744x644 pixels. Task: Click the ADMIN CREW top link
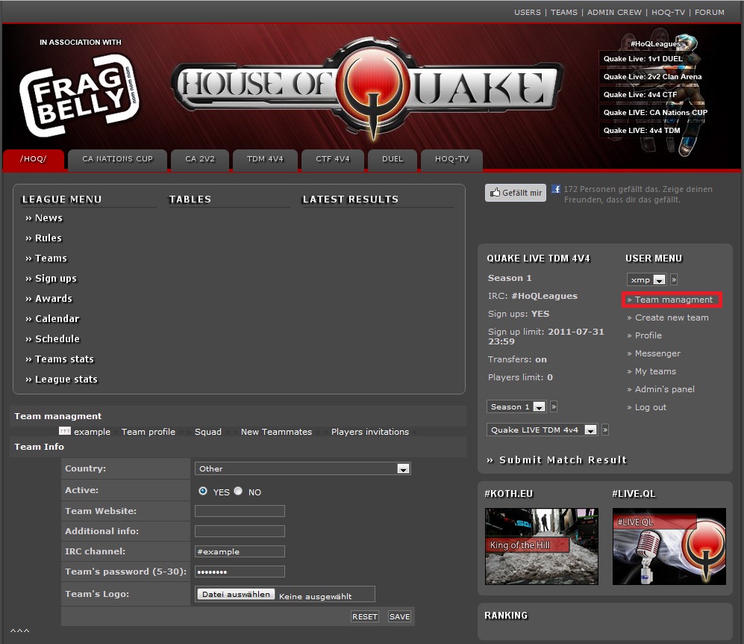(x=614, y=13)
